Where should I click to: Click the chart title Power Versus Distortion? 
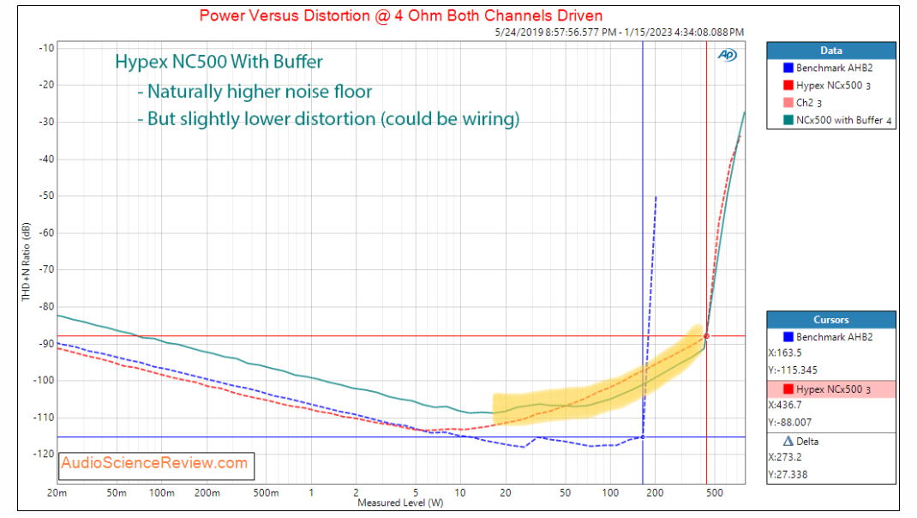[400, 15]
